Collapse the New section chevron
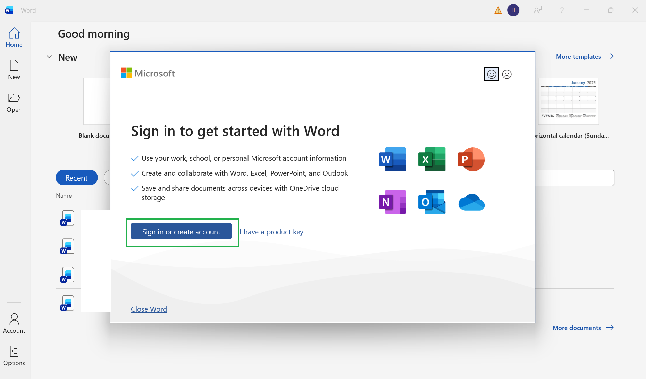This screenshot has width=646, height=379. pyautogui.click(x=49, y=57)
